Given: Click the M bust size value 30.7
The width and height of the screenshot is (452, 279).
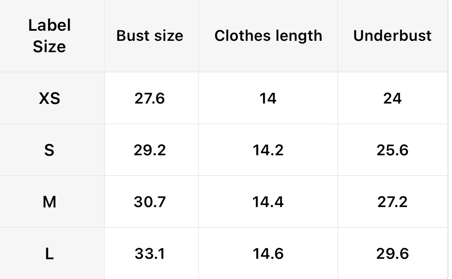Looking at the screenshot, I should click(x=150, y=202).
